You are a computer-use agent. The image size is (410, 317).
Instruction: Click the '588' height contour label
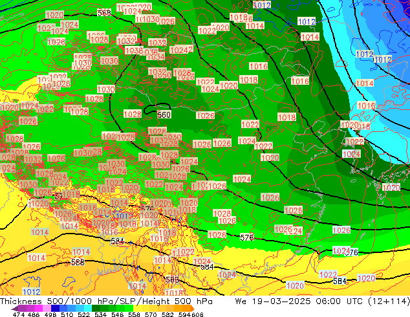pyautogui.click(x=78, y=262)
